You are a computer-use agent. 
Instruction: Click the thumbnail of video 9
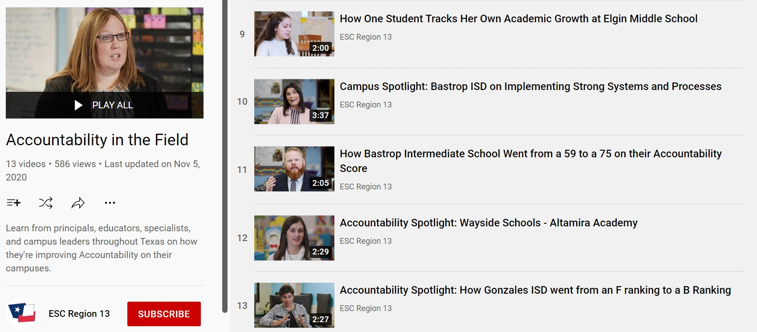point(294,34)
